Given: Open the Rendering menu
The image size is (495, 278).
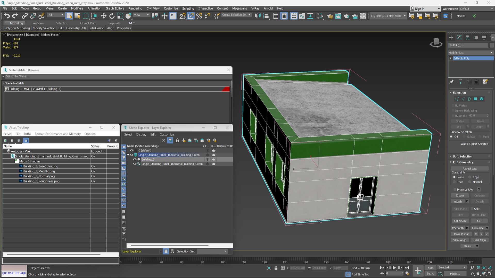Looking at the screenshot, I should pyautogui.click(x=135, y=8).
